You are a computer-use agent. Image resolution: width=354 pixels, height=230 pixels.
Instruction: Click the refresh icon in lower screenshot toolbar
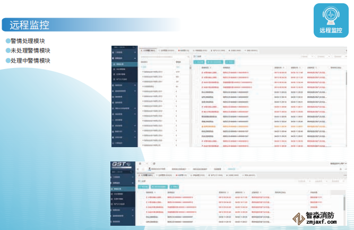(154, 164)
